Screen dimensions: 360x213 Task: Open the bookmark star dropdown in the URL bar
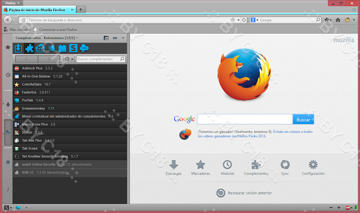point(238,20)
